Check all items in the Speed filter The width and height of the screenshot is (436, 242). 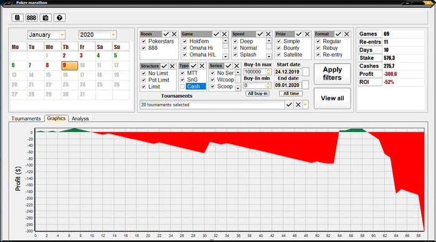pyautogui.click(x=260, y=34)
